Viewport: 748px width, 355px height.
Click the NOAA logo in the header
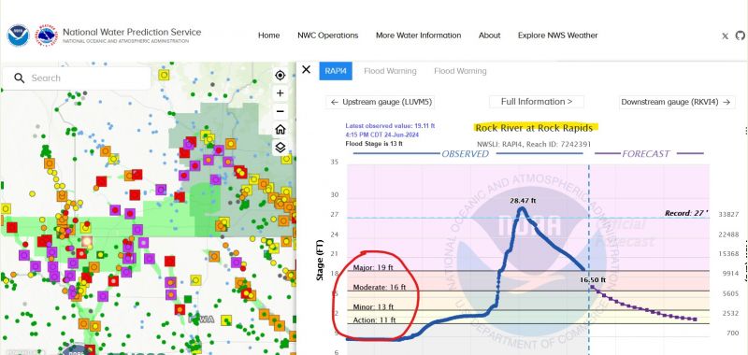point(18,35)
